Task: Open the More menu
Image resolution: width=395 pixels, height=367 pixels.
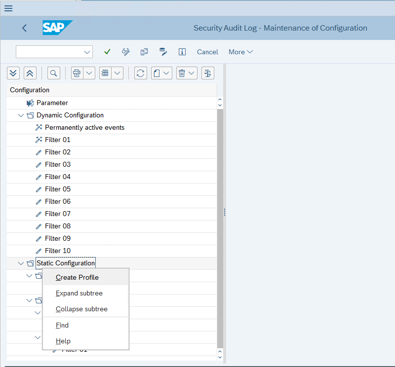Action: coord(240,52)
